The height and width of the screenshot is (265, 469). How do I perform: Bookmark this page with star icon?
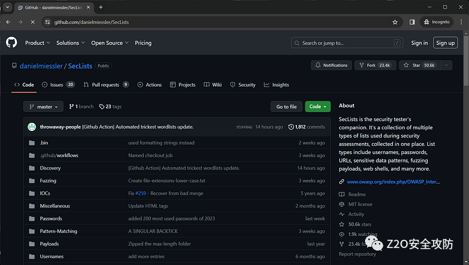[x=395, y=22]
